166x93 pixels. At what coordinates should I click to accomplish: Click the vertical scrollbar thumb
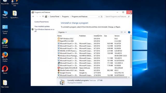[131, 52]
